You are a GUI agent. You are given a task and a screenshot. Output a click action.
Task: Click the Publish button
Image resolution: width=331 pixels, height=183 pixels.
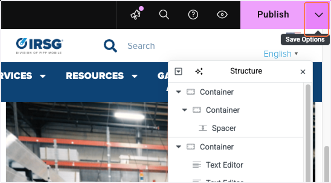273,14
